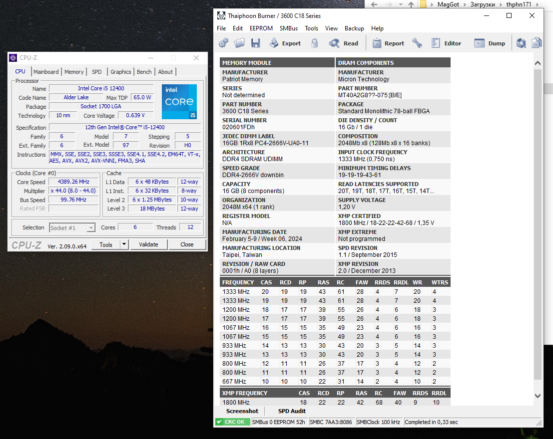Click the scroll down arrow in Thaiphoon Burner

click(x=538, y=396)
